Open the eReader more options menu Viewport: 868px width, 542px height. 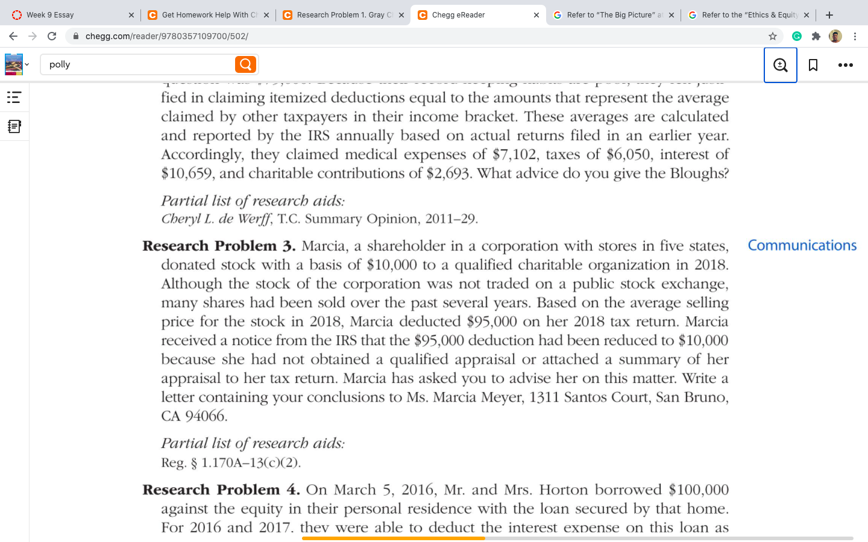(845, 64)
